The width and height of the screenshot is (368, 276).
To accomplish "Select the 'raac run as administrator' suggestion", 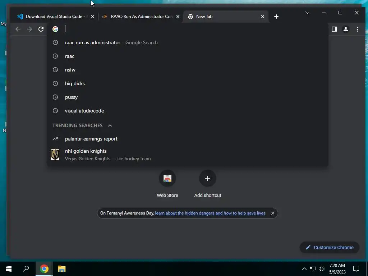I will point(187,42).
